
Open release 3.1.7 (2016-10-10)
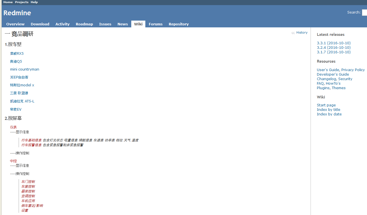tap(334, 52)
